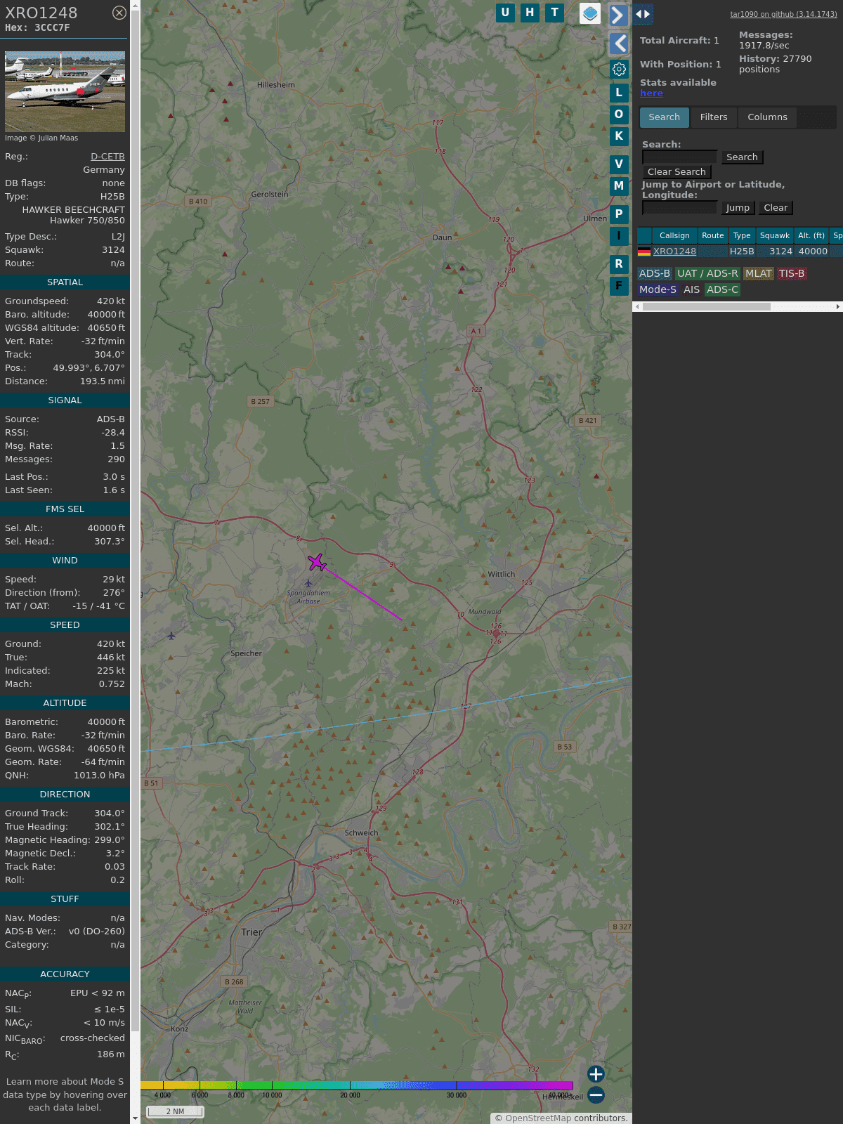Click the Jump button

[738, 208]
